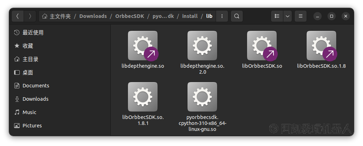Click the file name libdepthengine.so
The width and height of the screenshot is (363, 146).
coord(143,66)
